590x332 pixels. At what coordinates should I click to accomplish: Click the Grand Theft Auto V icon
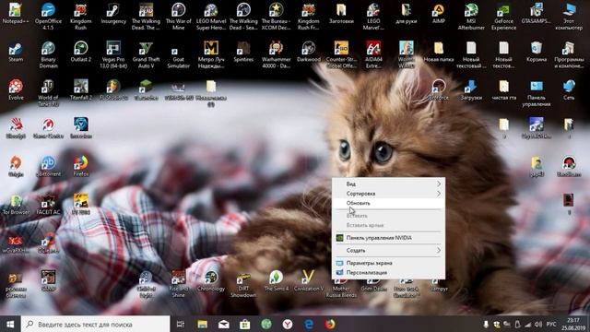pyautogui.click(x=146, y=54)
